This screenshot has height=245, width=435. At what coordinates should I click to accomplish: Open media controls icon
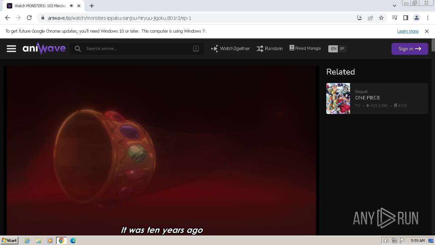click(x=395, y=18)
